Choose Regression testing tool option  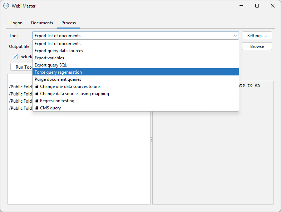[135, 101]
